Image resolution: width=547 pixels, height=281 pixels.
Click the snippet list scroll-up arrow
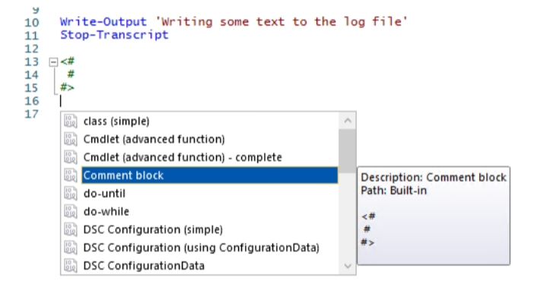(x=348, y=121)
